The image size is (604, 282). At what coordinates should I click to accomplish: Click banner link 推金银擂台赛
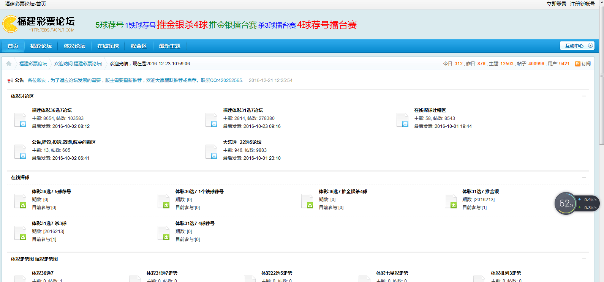[x=233, y=25]
